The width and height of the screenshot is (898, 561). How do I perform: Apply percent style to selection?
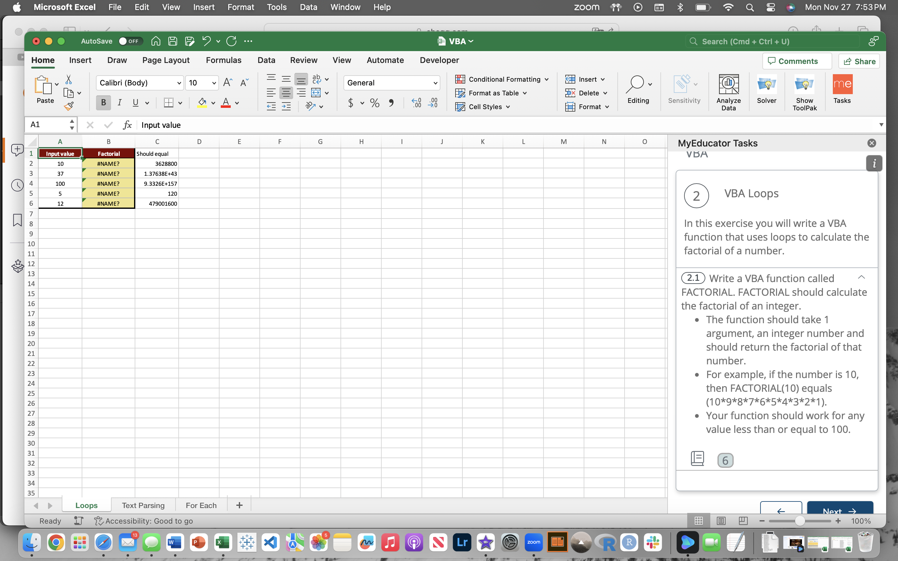point(374,103)
